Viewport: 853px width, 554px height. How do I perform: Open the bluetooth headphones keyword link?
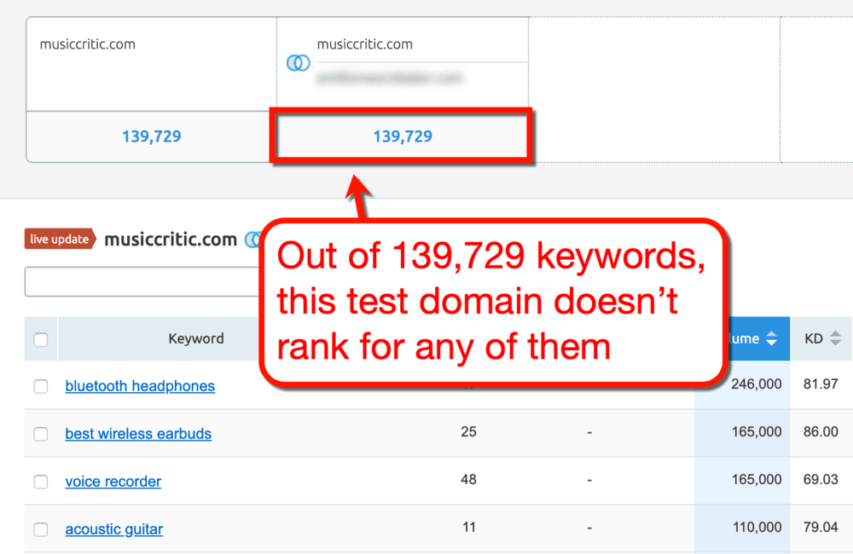click(140, 386)
